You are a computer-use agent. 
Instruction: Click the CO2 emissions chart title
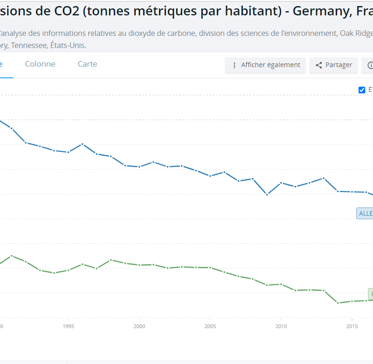coord(186,12)
